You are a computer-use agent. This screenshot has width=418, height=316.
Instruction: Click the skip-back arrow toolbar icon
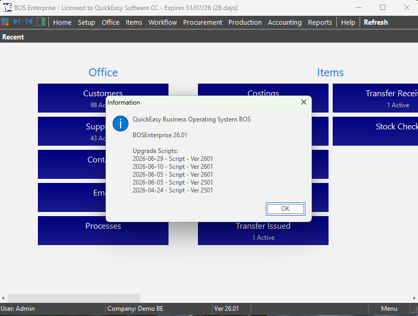click(29, 22)
